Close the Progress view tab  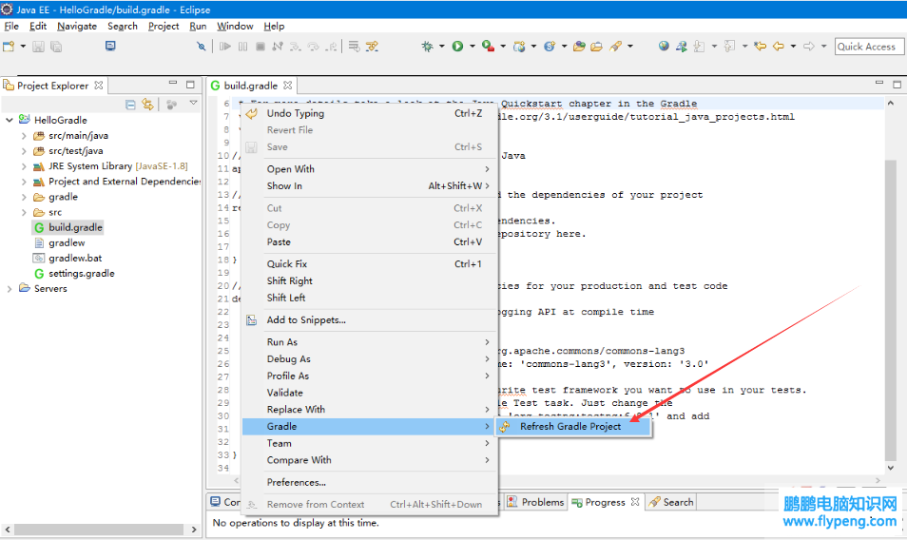635,502
